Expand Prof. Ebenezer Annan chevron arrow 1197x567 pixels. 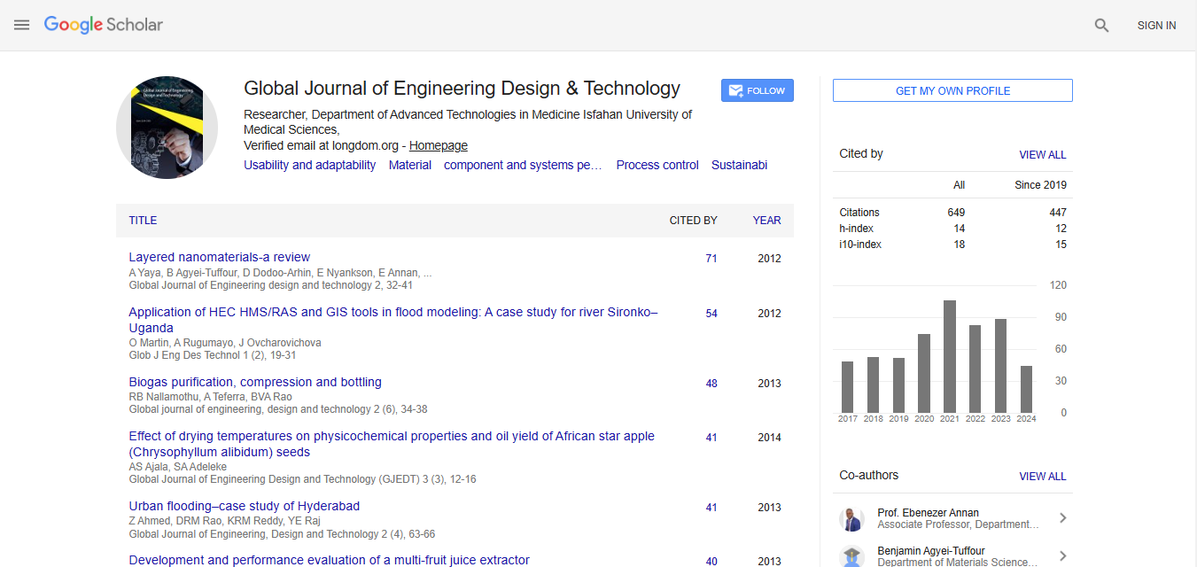click(1062, 518)
